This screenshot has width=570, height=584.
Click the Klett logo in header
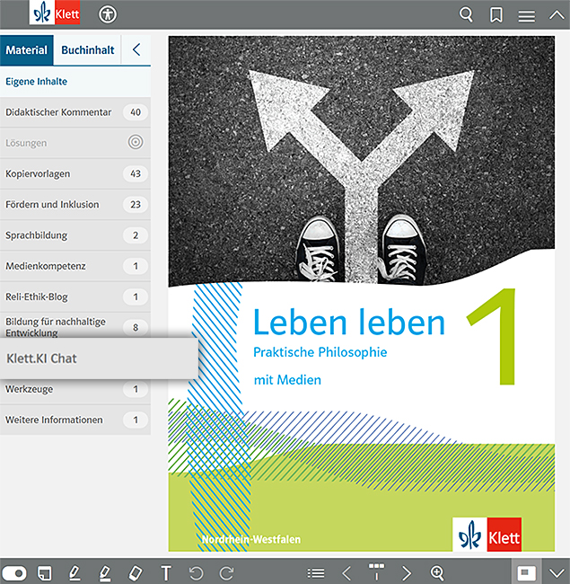(55, 13)
